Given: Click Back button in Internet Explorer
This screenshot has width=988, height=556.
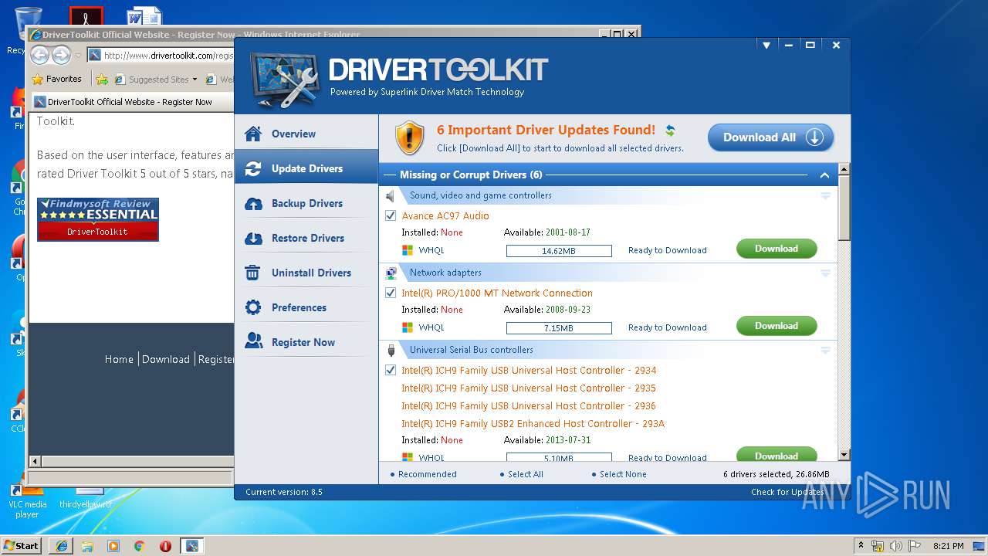Looking at the screenshot, I should tap(40, 55).
